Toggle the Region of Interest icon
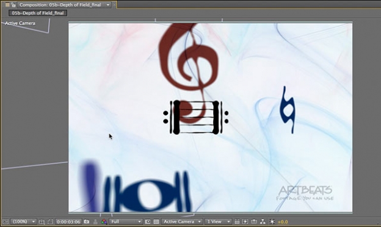Viewport: 381px width, 227px height. pos(148,222)
